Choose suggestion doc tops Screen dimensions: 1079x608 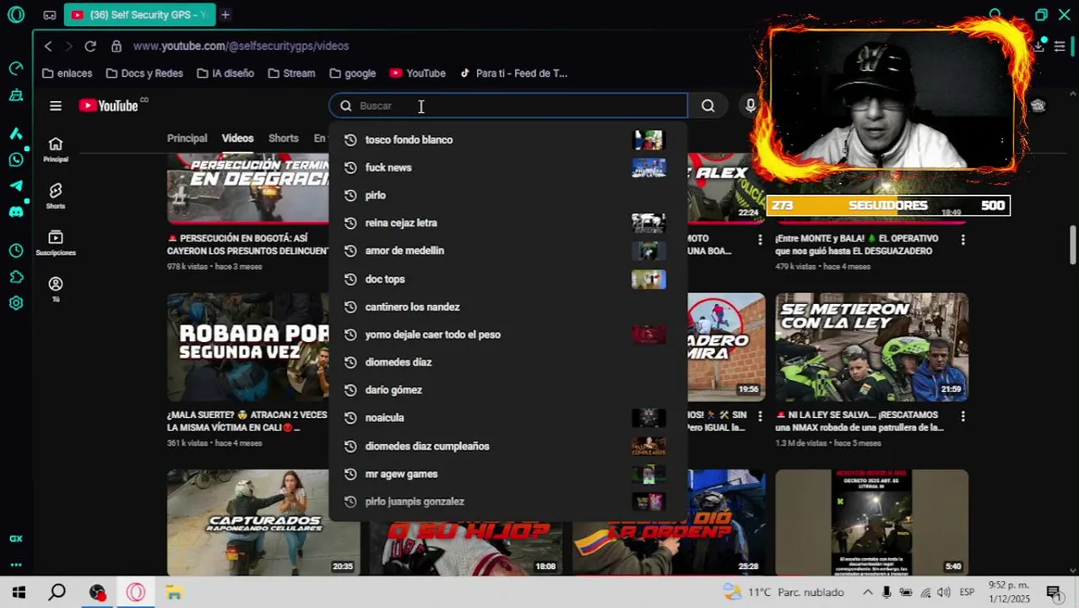tap(508, 279)
